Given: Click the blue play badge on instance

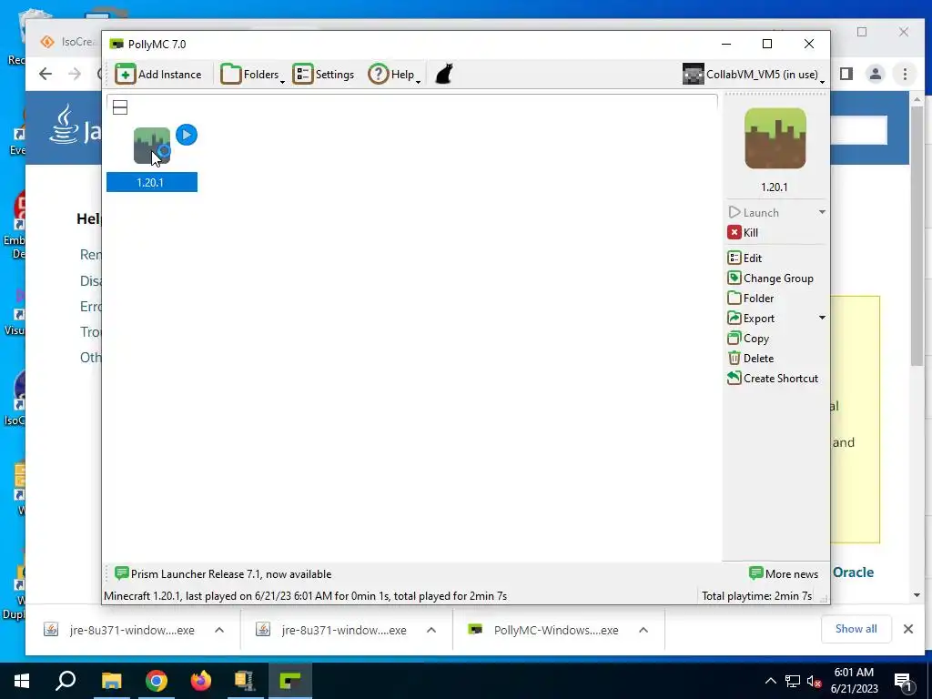Looking at the screenshot, I should [187, 135].
